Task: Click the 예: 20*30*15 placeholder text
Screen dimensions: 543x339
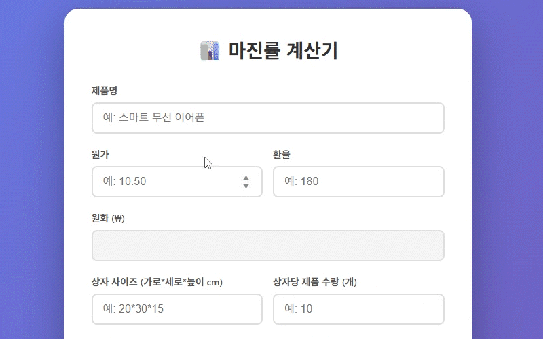Action: coord(134,309)
